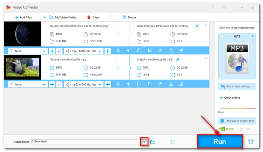Remove Sample MPG Video File for Testing item

(x=206, y=25)
